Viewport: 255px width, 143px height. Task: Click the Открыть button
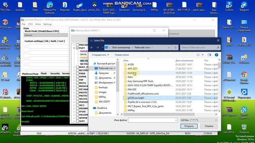(189, 126)
